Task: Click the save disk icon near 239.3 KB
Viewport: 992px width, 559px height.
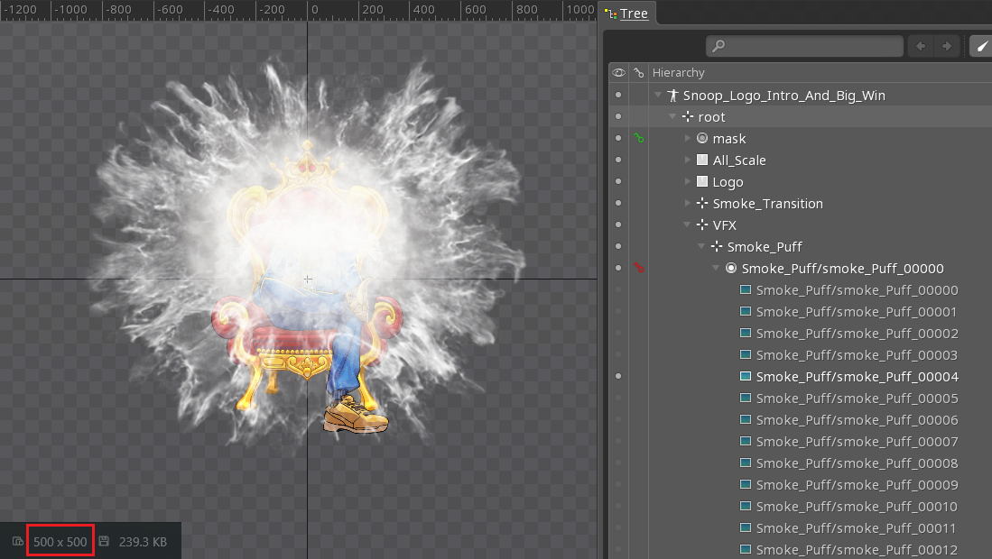Action: pyautogui.click(x=105, y=542)
